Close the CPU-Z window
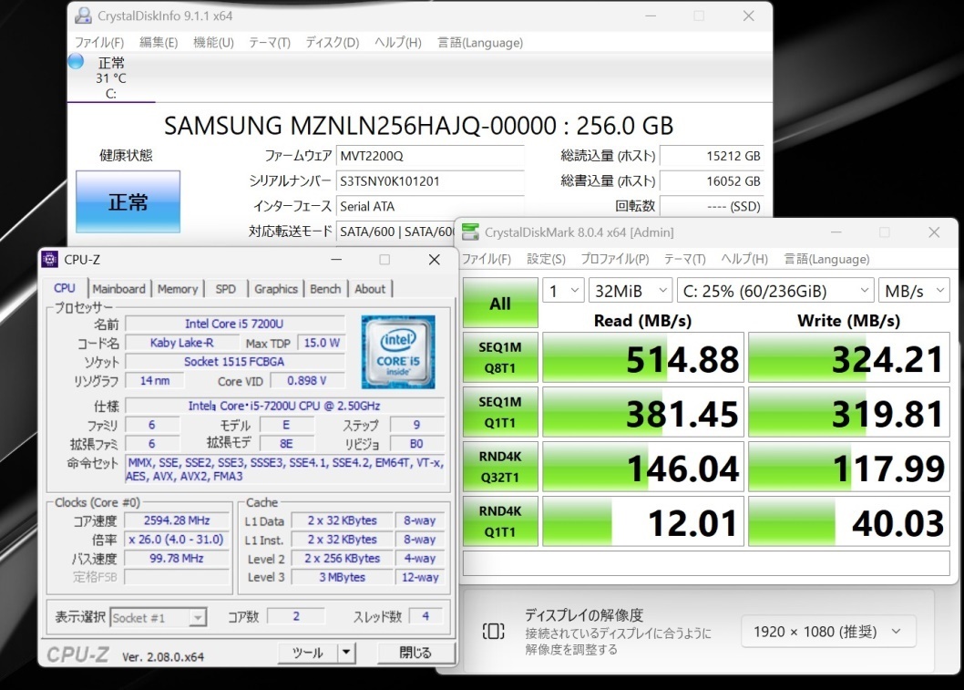Viewport: 964px width, 690px height. 434,260
